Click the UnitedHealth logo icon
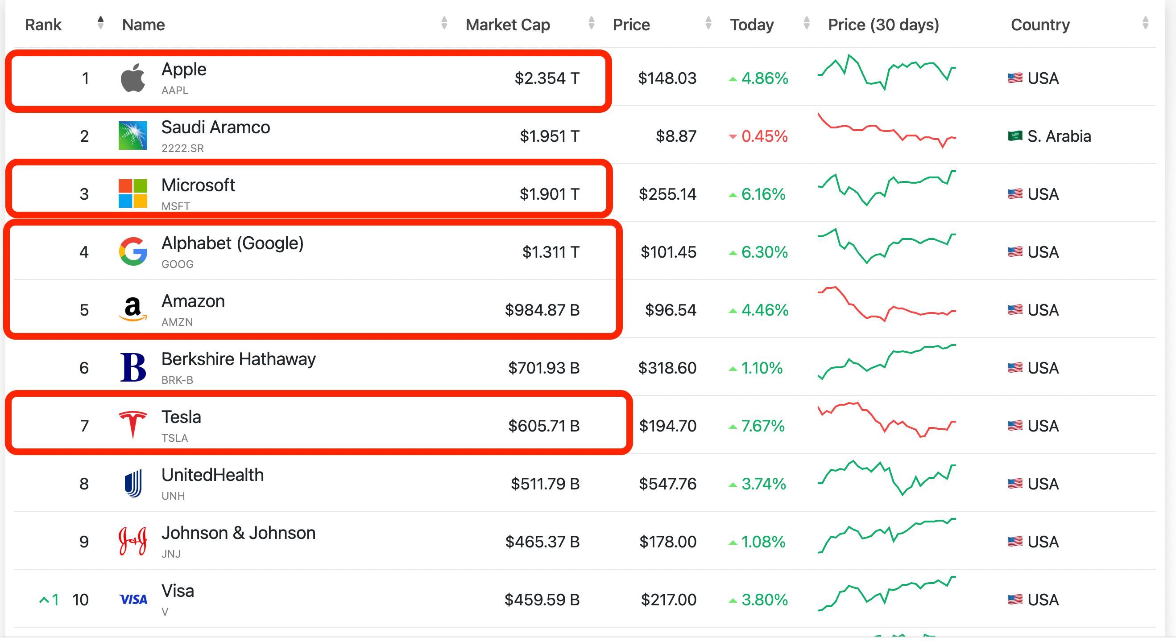Viewport: 1176px width, 641px height. (133, 483)
